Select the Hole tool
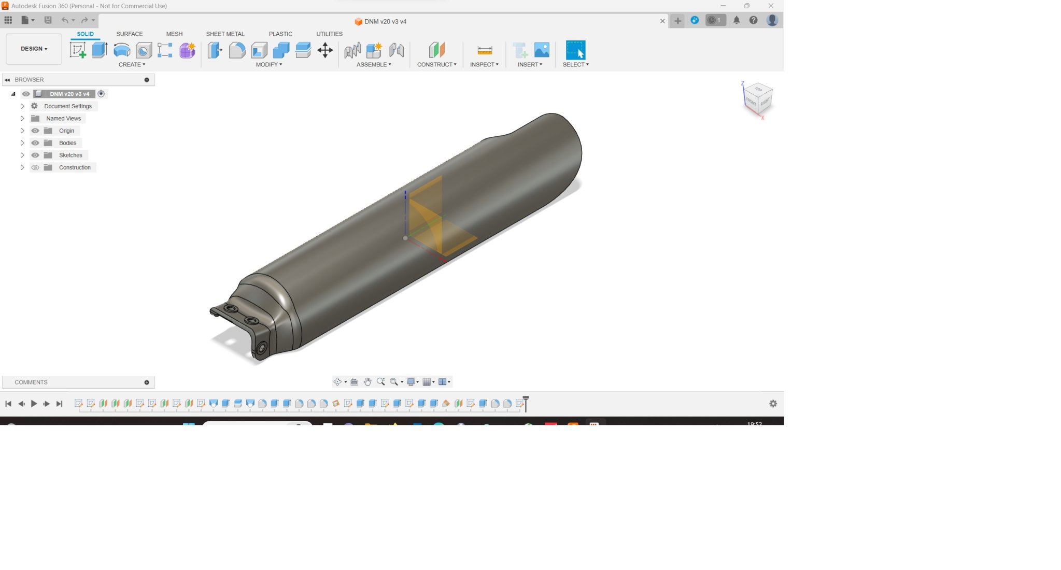 143,50
